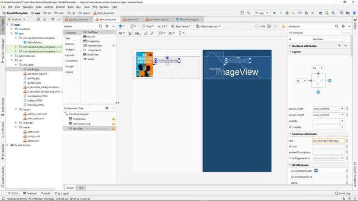
Task: Open the Terminal tool window
Action: click(x=30, y=193)
